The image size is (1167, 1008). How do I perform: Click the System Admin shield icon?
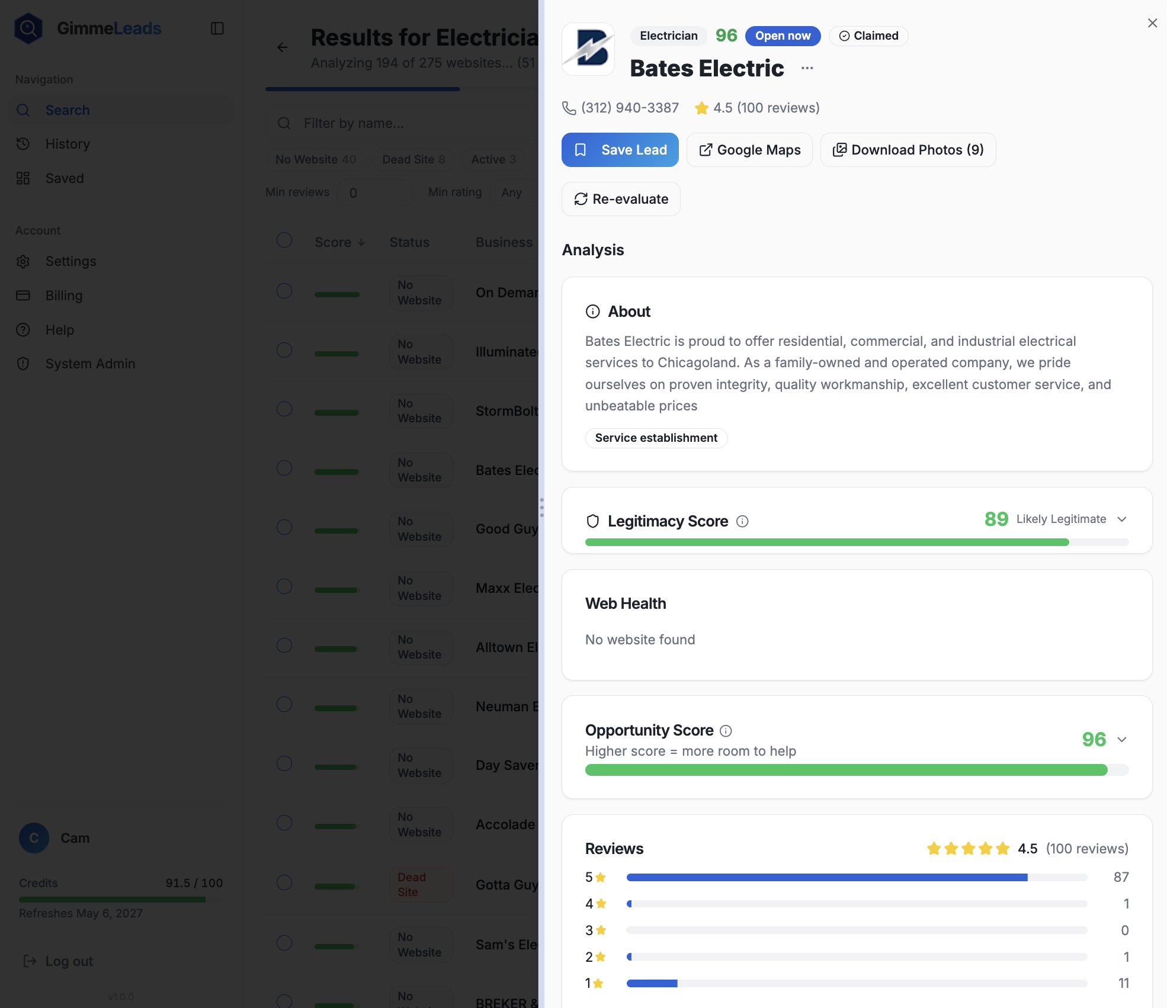tap(23, 364)
